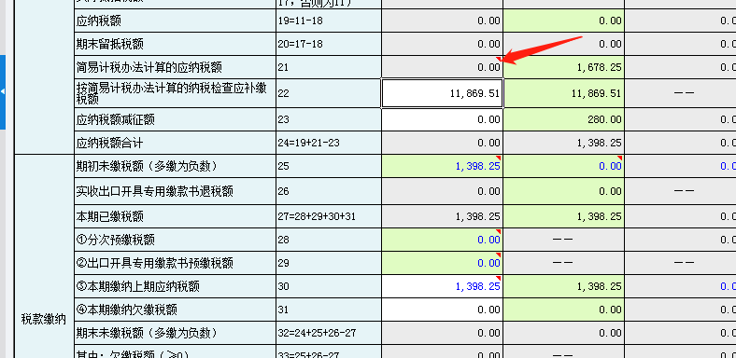Click the gray 0.00 cell in row 26
This screenshot has width=736, height=358.
[x=442, y=191]
